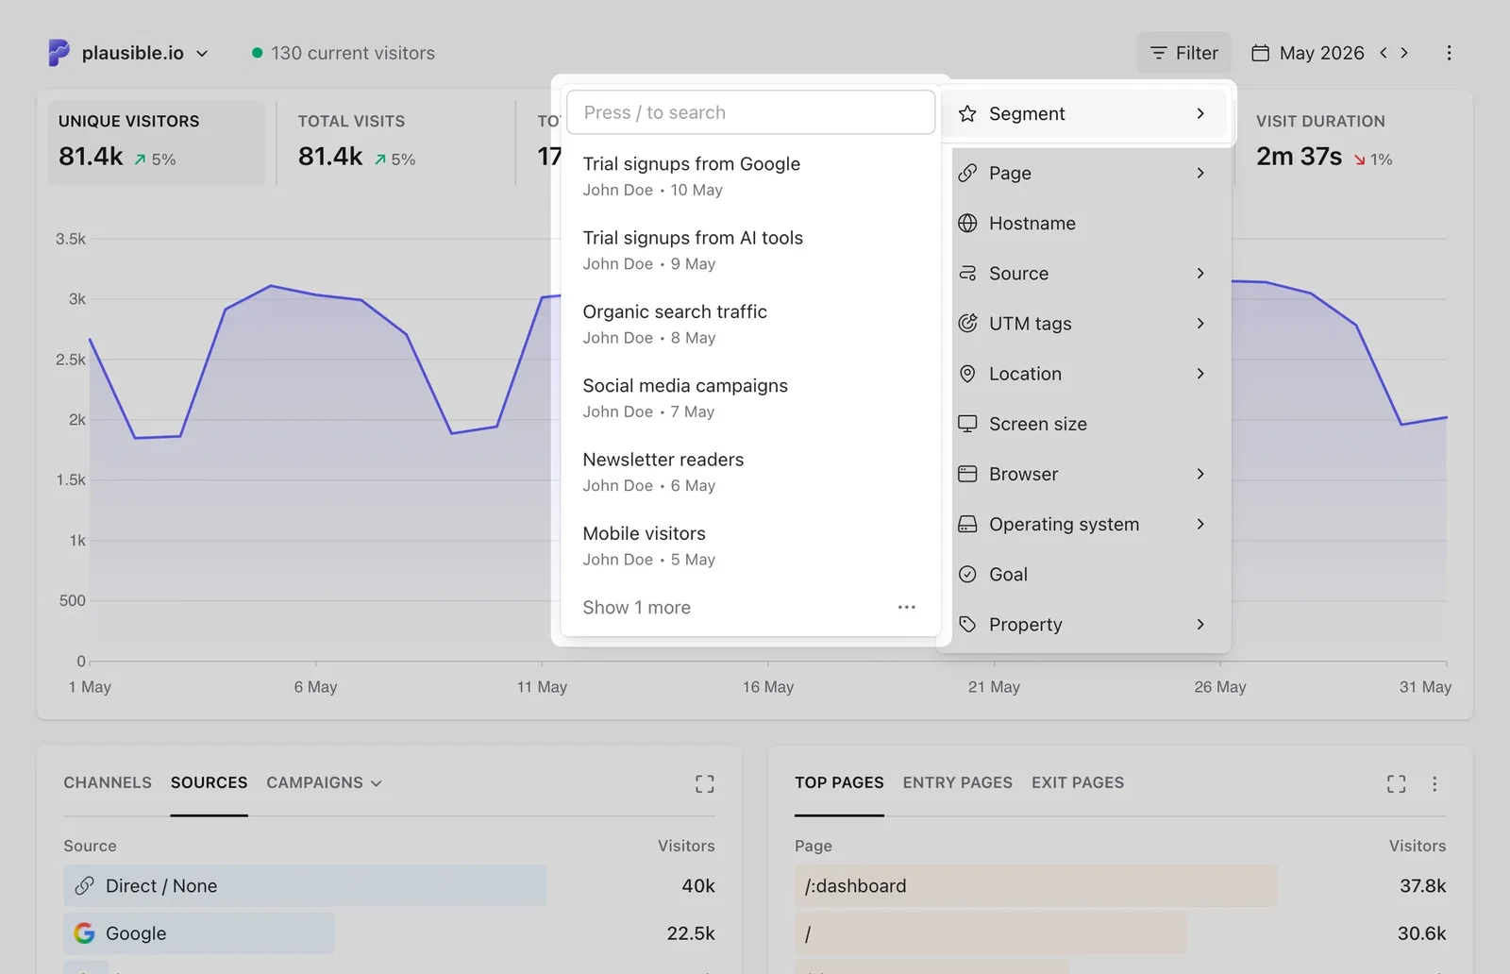
Task: Click the Segment star icon
Action: coord(967,113)
